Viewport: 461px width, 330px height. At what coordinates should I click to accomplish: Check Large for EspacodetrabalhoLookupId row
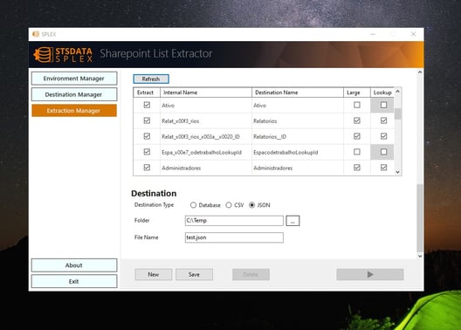[x=357, y=152]
